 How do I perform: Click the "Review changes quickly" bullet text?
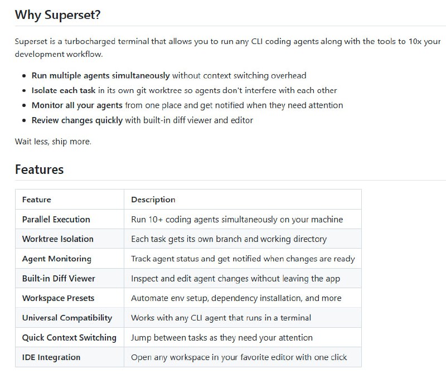77,120
